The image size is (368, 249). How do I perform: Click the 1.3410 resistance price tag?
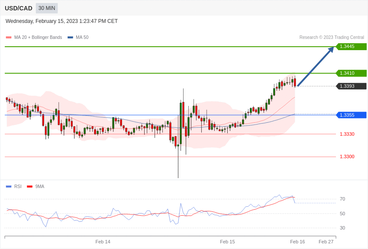click(352, 73)
